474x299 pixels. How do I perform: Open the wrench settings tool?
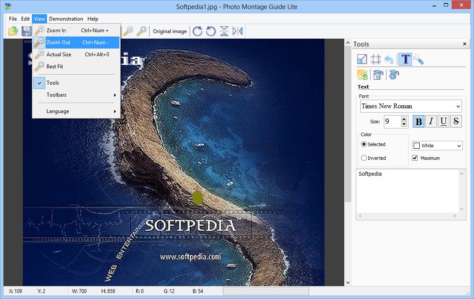coord(418,59)
